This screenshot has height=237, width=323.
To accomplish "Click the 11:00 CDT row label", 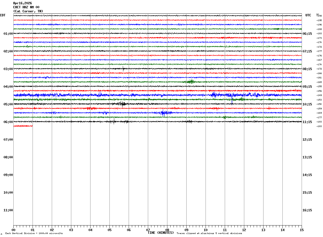I will point(8,210).
